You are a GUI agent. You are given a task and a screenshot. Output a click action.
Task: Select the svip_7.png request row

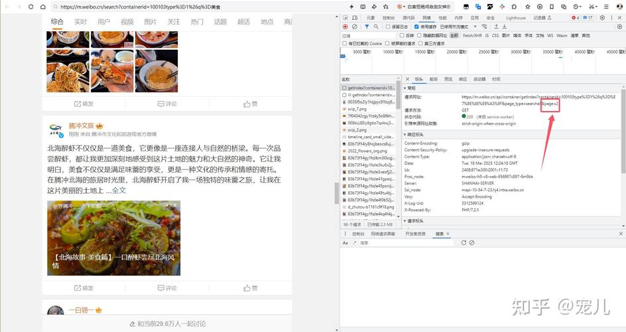369,109
